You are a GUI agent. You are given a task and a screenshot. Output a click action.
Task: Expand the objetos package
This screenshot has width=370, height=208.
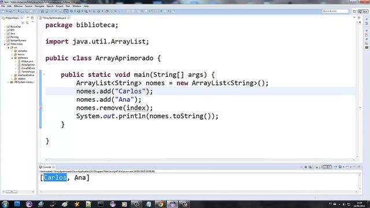coord(12,79)
